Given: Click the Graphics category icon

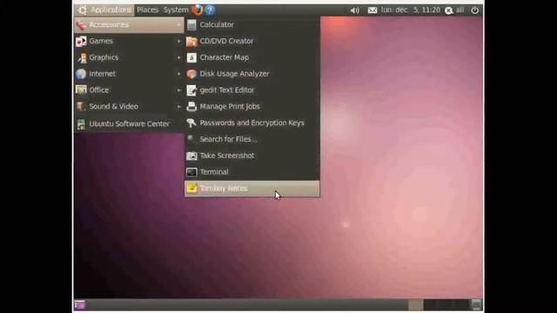Looking at the screenshot, I should [x=82, y=57].
